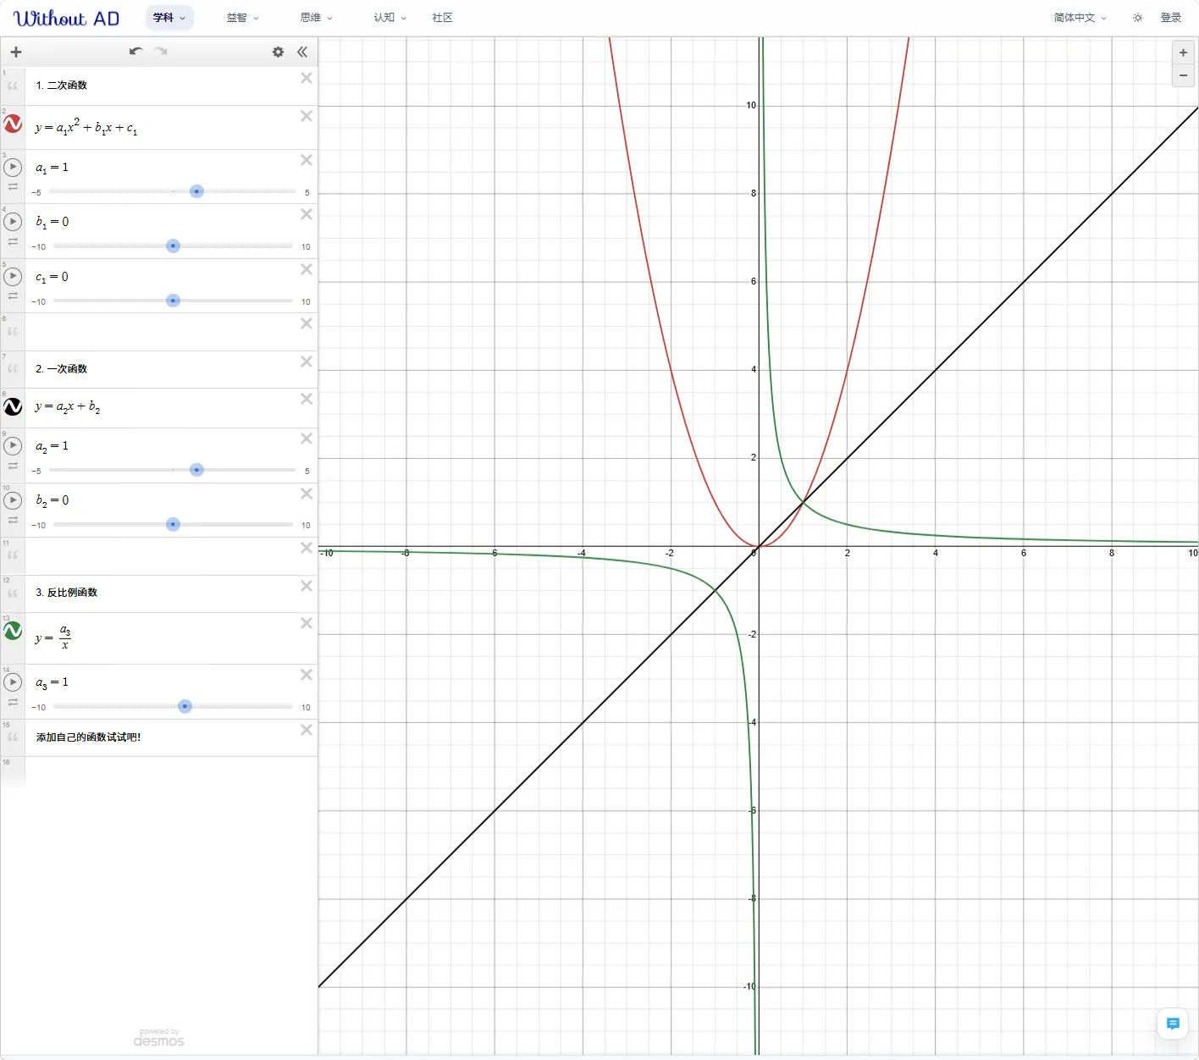Image resolution: width=1199 pixels, height=1060 pixels.
Task: Click the redo arrow icon
Action: click(161, 52)
